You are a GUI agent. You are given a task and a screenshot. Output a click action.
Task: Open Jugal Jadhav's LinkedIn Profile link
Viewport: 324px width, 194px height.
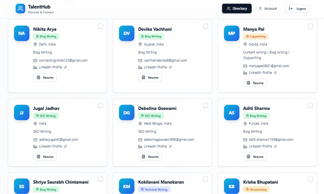point(50,147)
